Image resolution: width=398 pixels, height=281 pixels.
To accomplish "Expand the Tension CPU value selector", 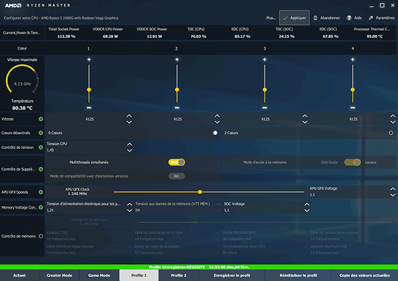I will (129, 148).
